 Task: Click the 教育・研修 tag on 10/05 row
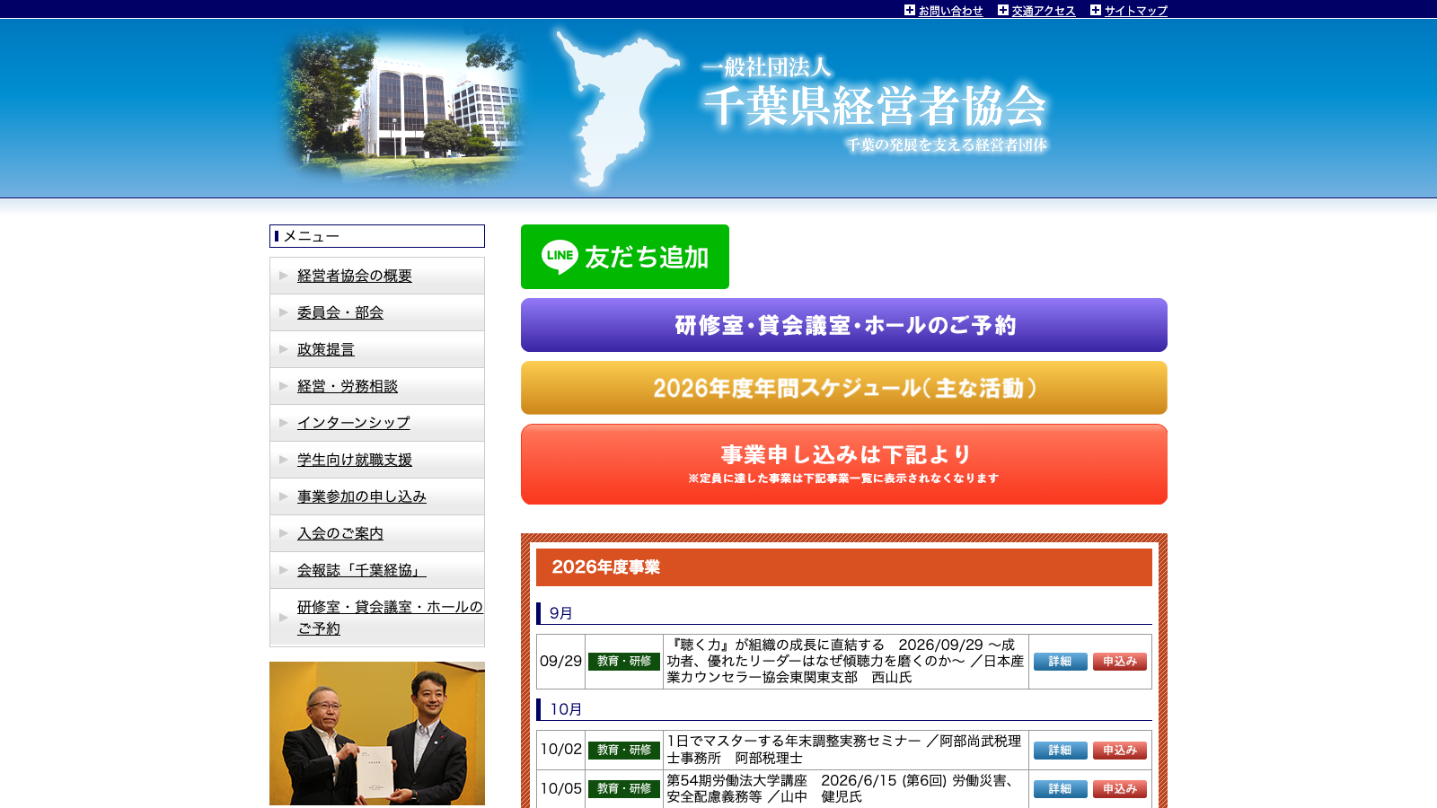[624, 789]
